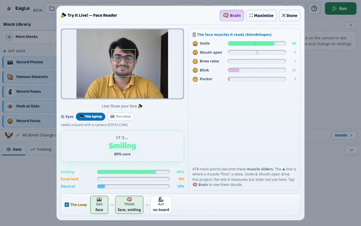Click the ESP32-CAM requirement note
Screen dimensions: 361x226
[x=94, y=124]
